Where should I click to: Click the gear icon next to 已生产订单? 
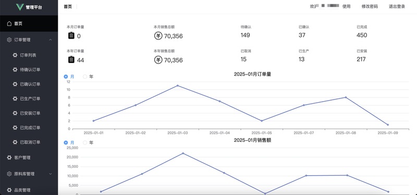click(15, 99)
